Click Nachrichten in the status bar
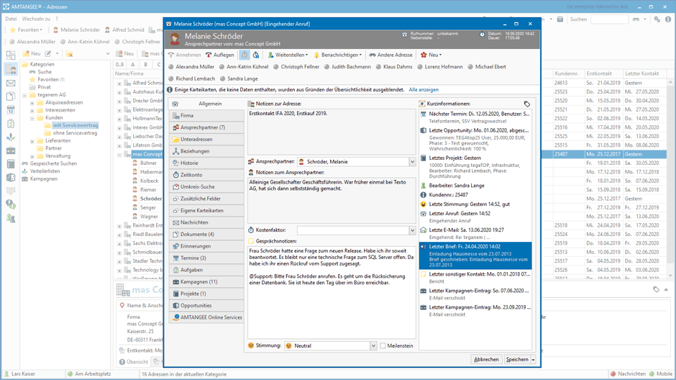The image size is (676, 380). click(628, 374)
